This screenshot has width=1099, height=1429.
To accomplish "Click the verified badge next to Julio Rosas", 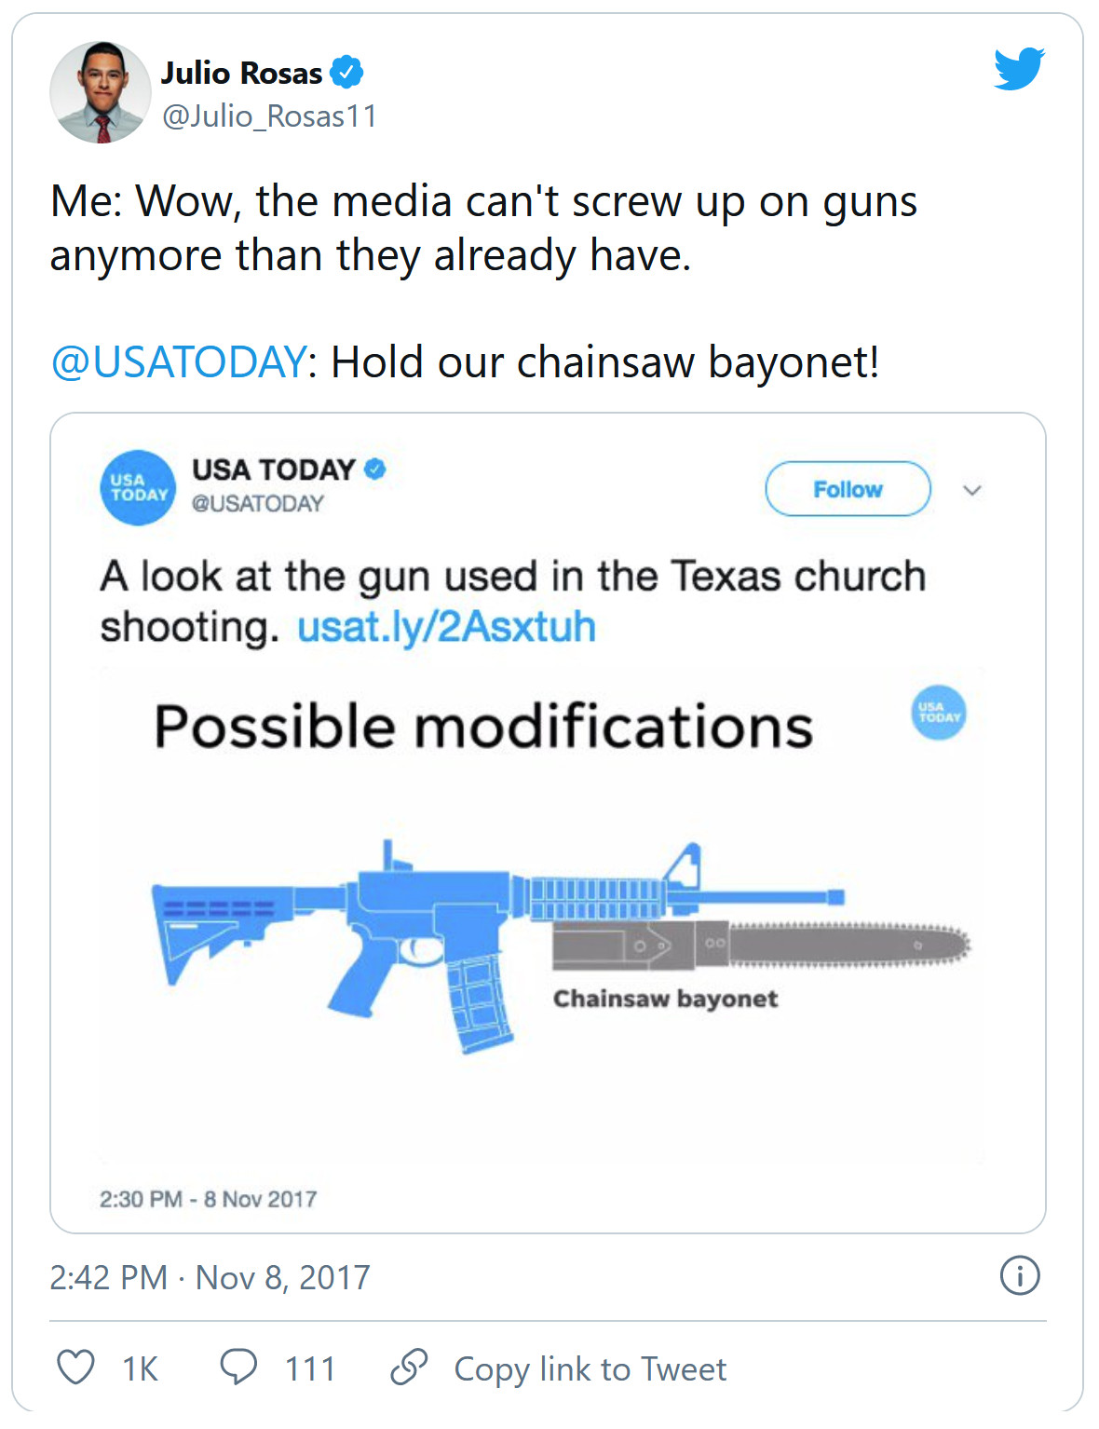I will (346, 72).
